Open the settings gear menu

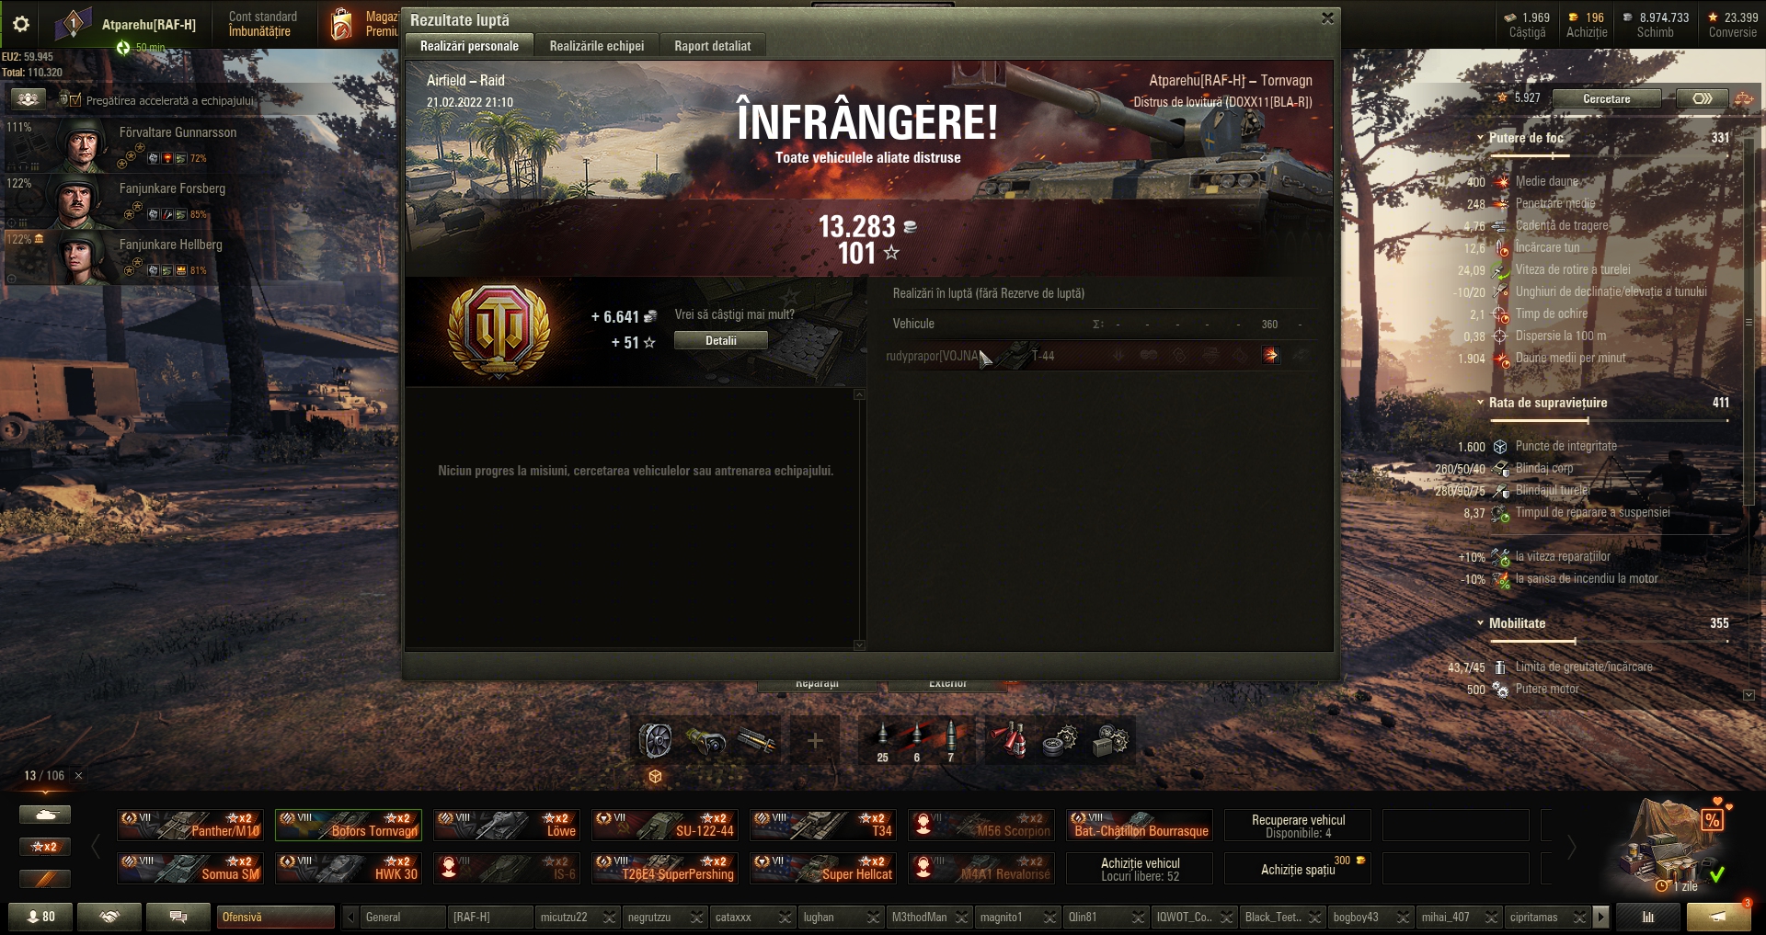coord(20,24)
